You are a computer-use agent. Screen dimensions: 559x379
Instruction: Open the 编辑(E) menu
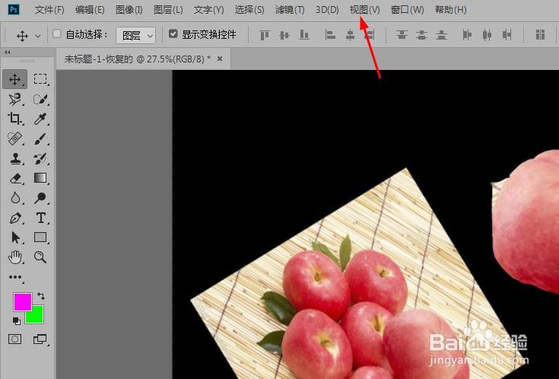click(90, 10)
